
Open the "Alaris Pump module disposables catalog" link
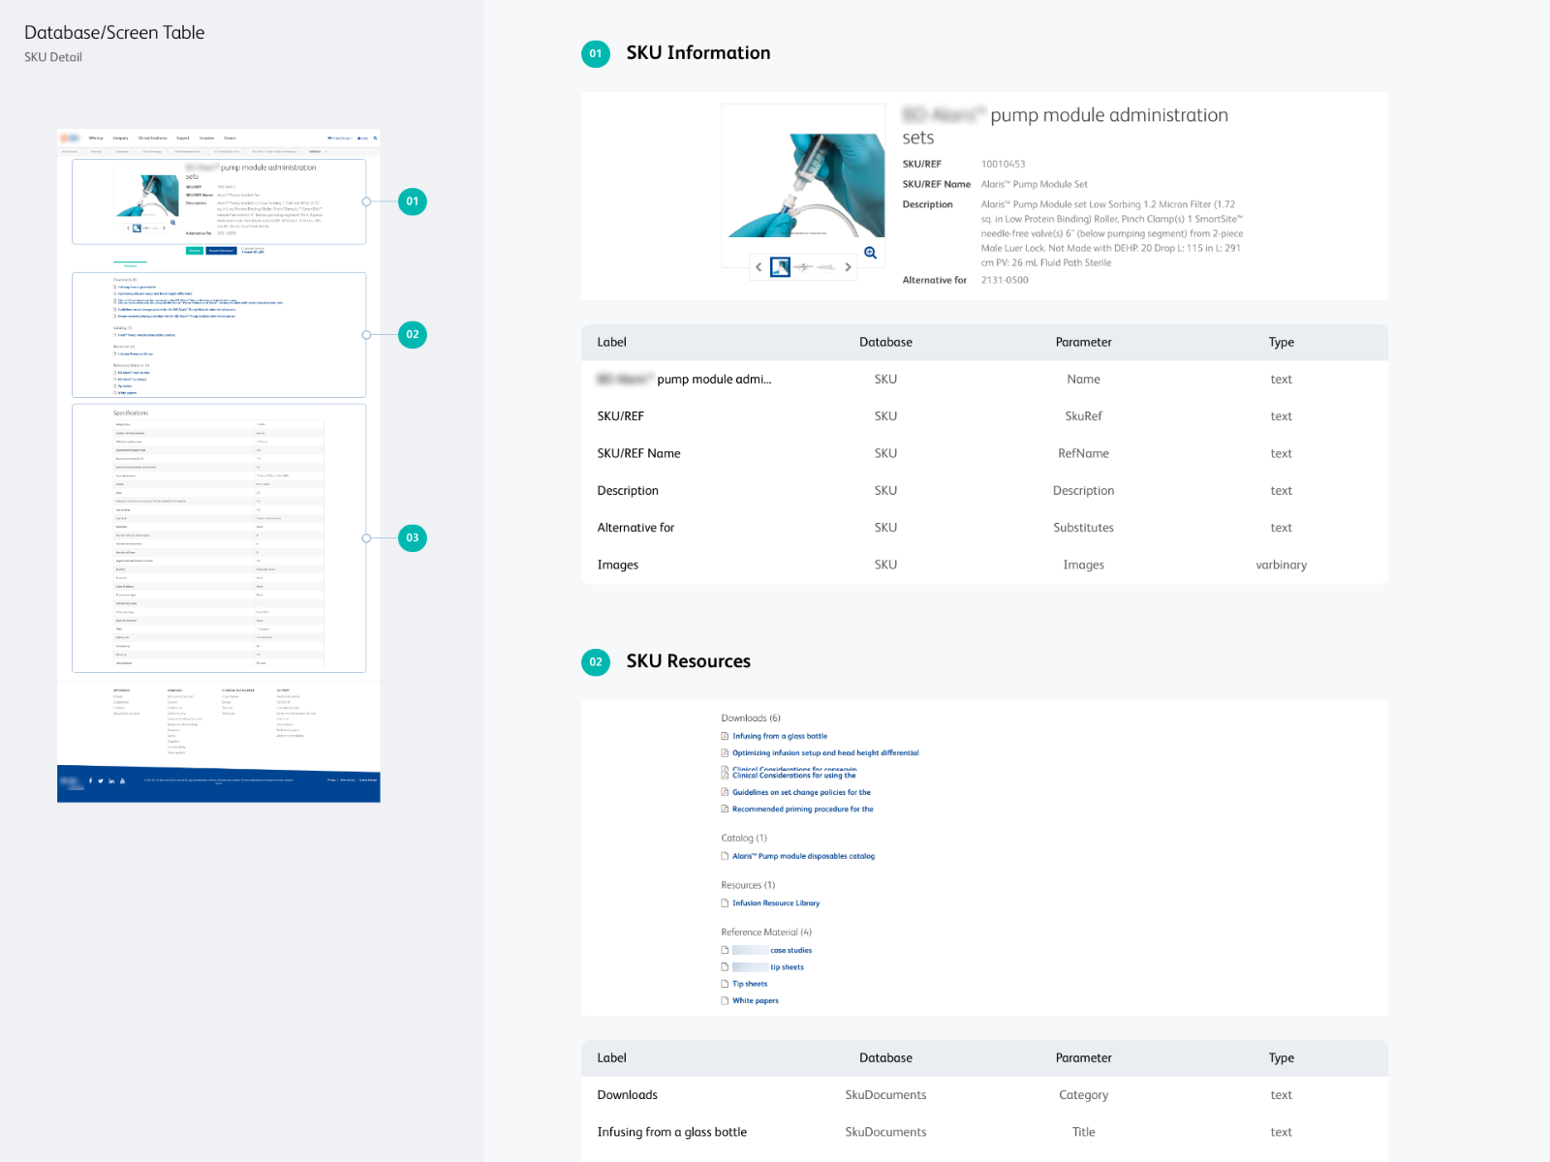[804, 856]
